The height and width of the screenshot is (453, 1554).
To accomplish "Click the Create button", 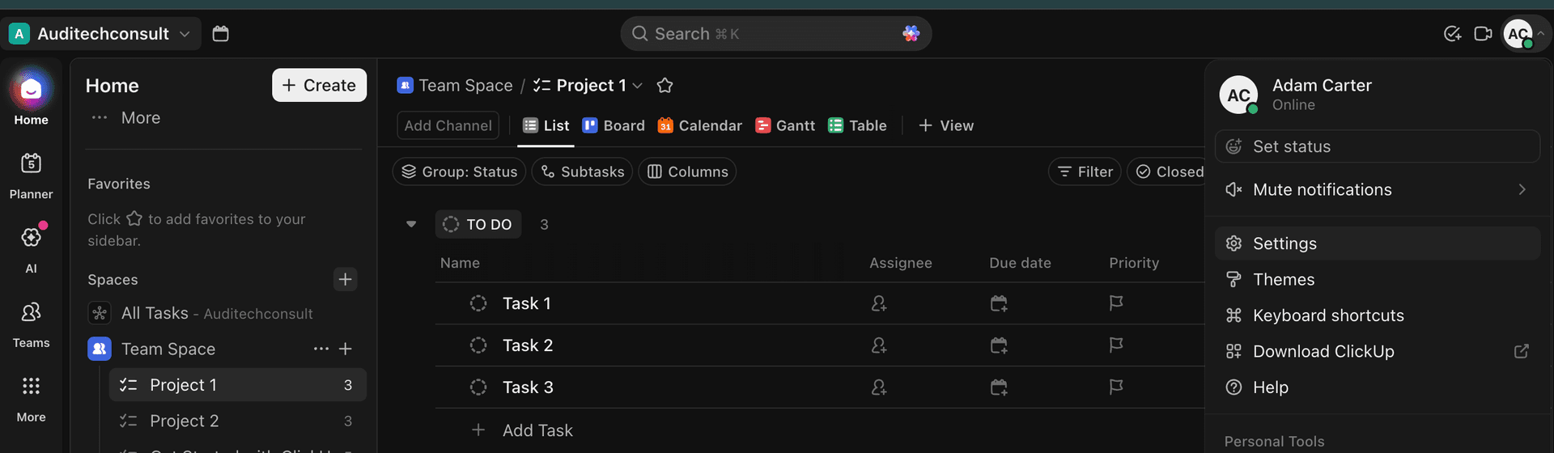I will point(319,85).
